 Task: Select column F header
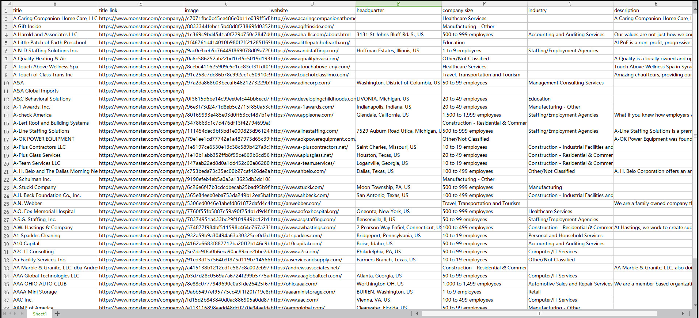click(484, 4)
